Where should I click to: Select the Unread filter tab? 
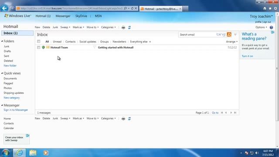pos(57,41)
